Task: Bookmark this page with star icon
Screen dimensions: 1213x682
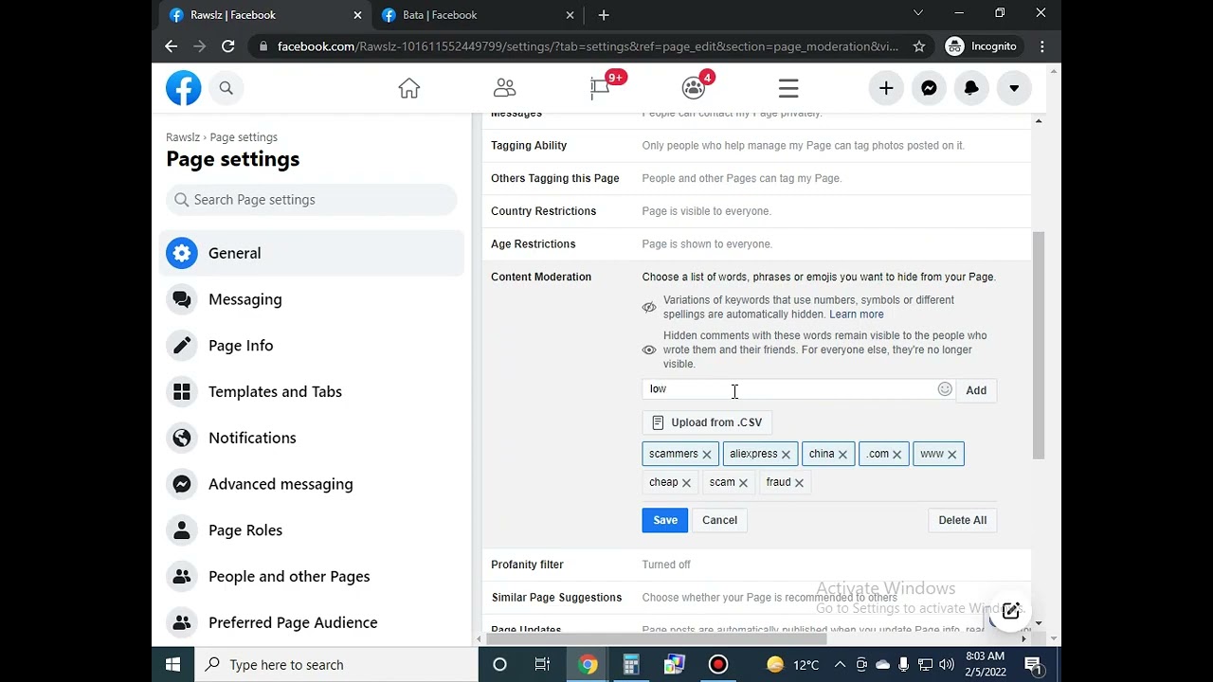Action: 918,46
